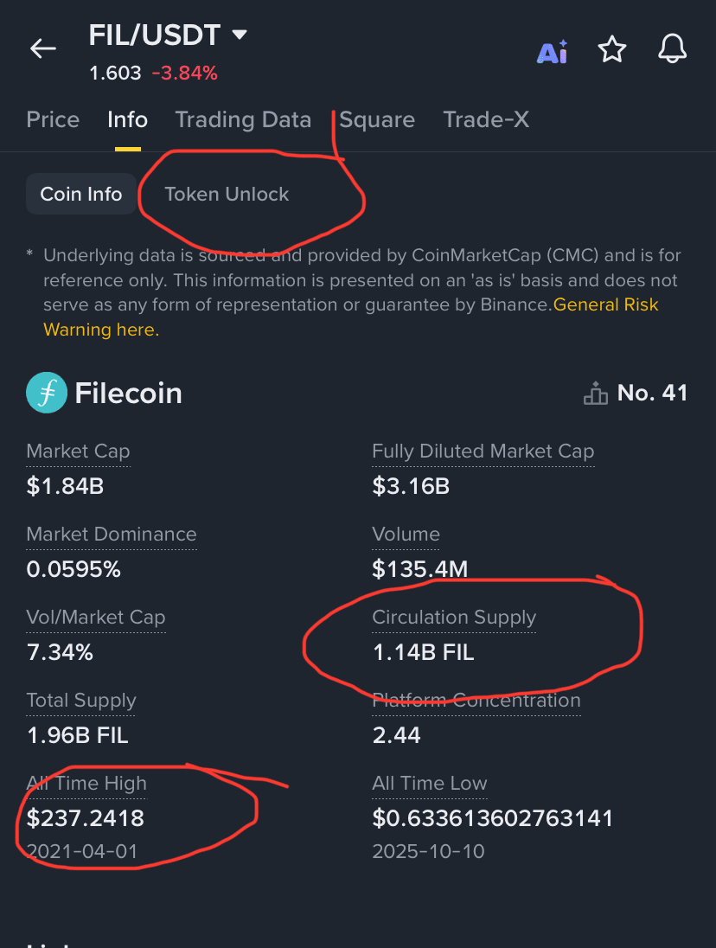
Task: Switch to the Price tab
Action: pyautogui.click(x=53, y=119)
